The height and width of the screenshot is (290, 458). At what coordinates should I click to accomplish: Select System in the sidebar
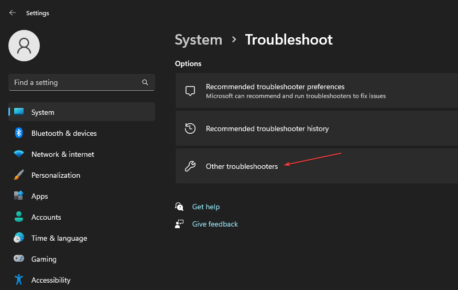tap(82, 112)
